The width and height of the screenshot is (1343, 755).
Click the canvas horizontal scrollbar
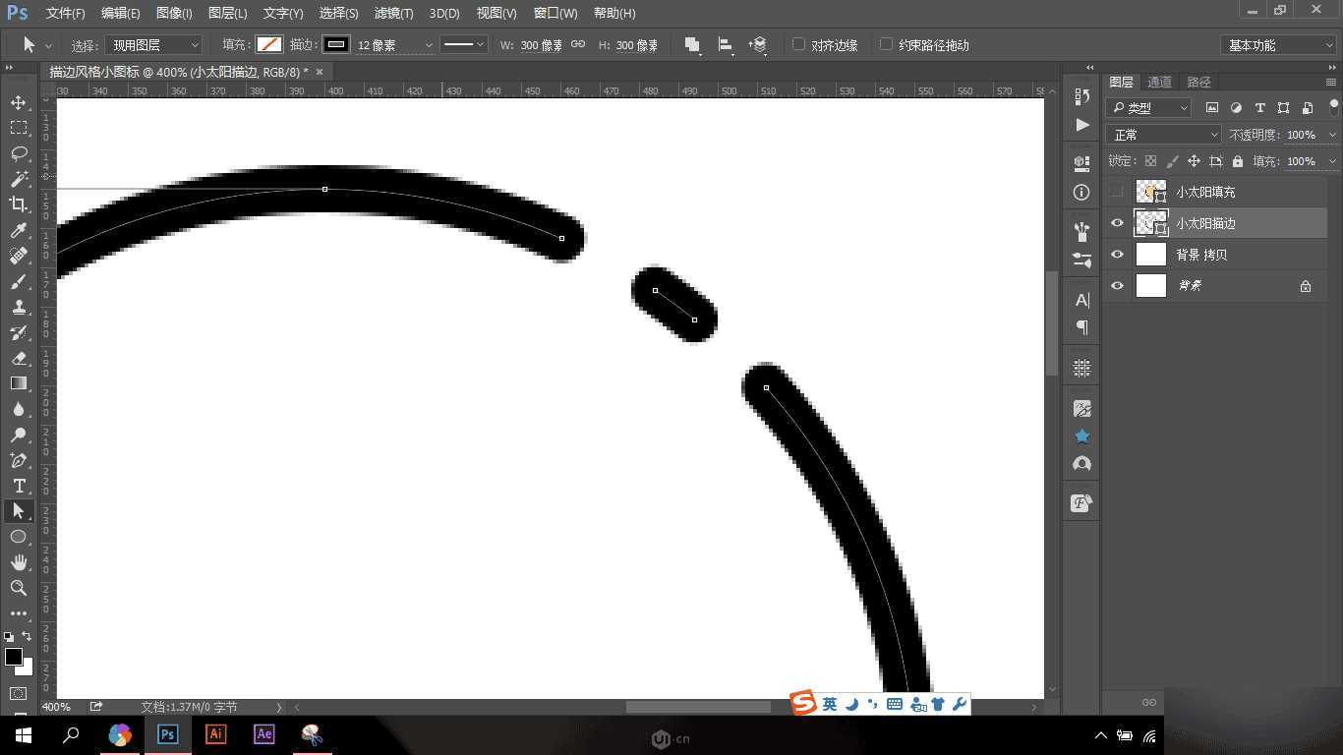click(x=698, y=705)
